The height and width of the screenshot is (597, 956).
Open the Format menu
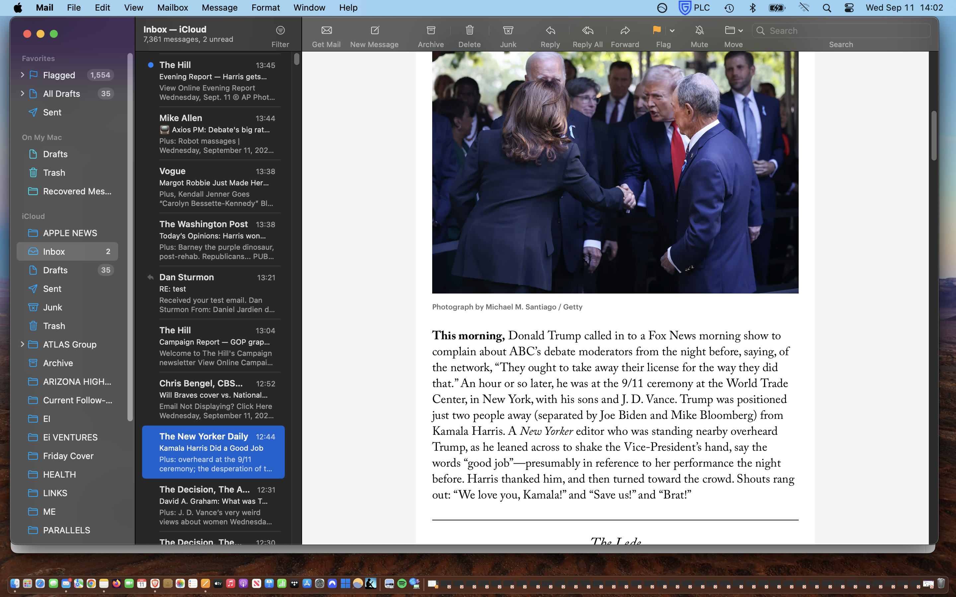266,8
